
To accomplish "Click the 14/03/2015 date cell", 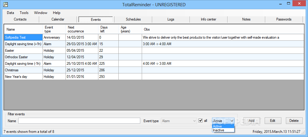I will click(x=82, y=37).
